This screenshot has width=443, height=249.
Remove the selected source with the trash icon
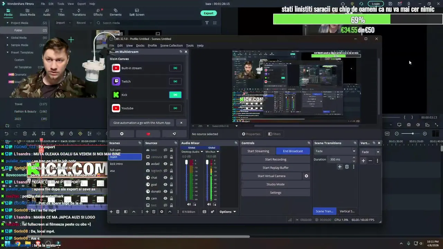(154, 212)
